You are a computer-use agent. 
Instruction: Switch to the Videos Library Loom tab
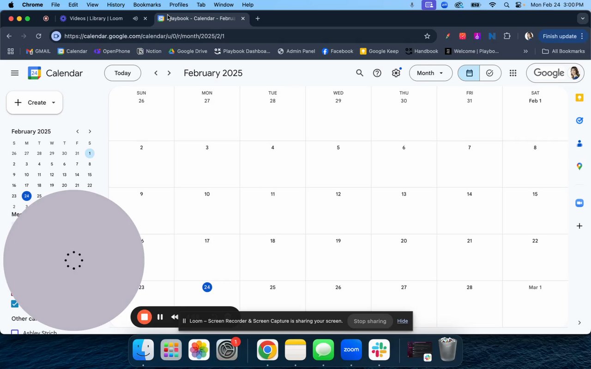pyautogui.click(x=96, y=18)
